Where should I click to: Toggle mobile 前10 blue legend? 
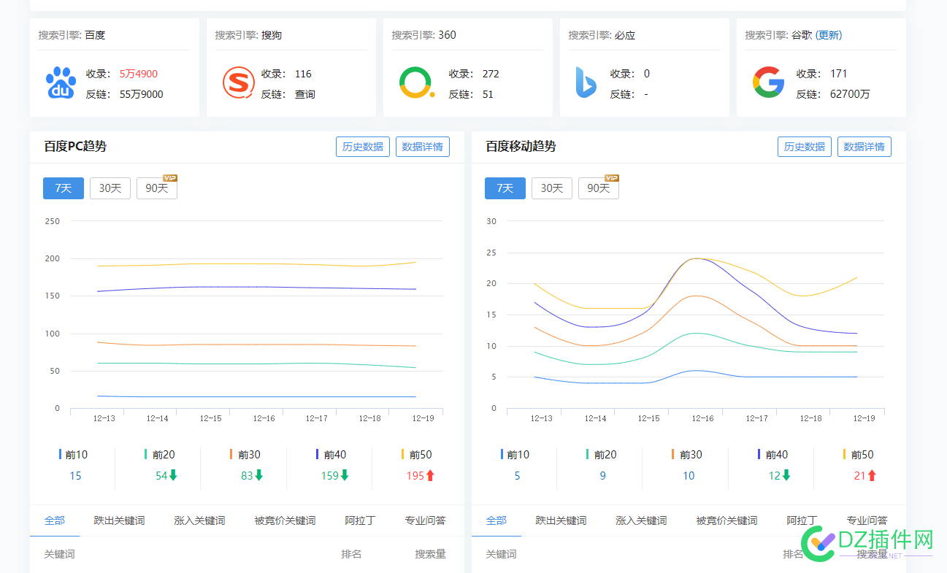click(x=515, y=455)
